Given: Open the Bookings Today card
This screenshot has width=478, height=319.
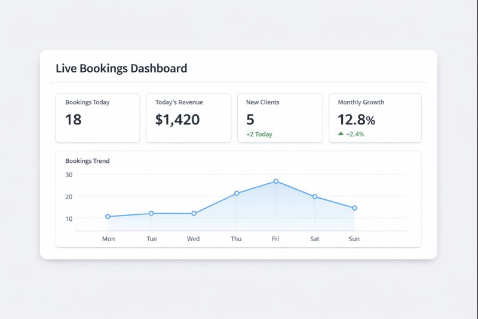Looking at the screenshot, I should pos(97,118).
